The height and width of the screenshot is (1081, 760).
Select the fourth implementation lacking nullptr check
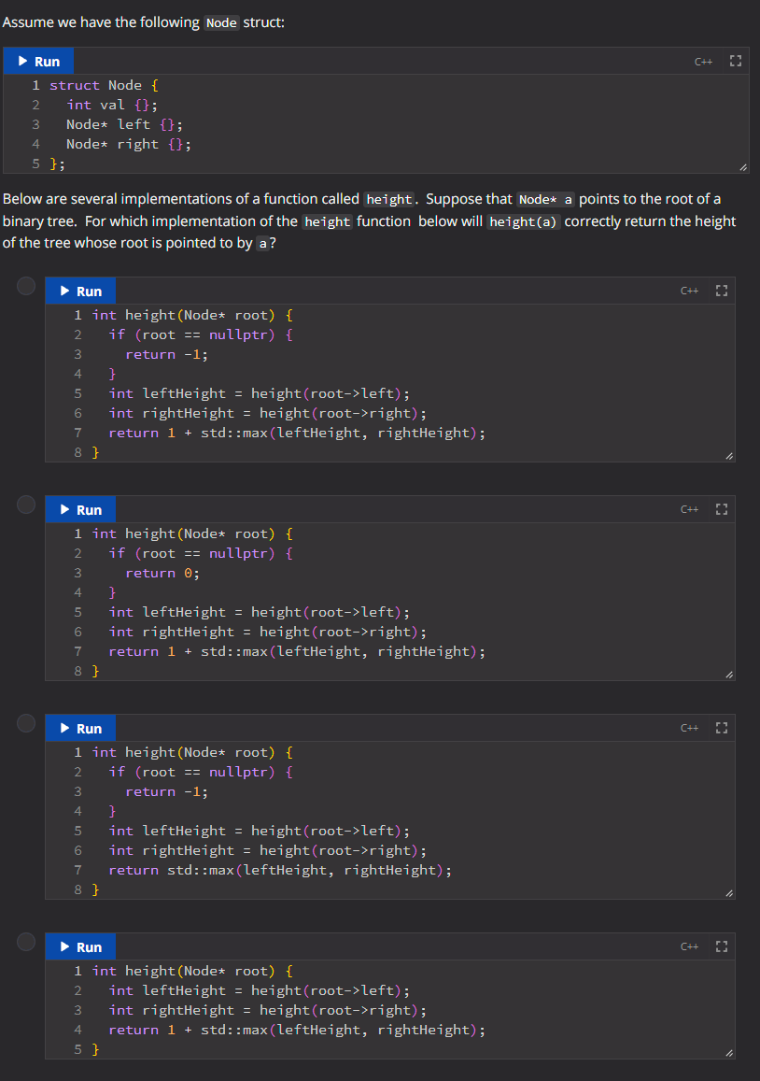(x=26, y=942)
